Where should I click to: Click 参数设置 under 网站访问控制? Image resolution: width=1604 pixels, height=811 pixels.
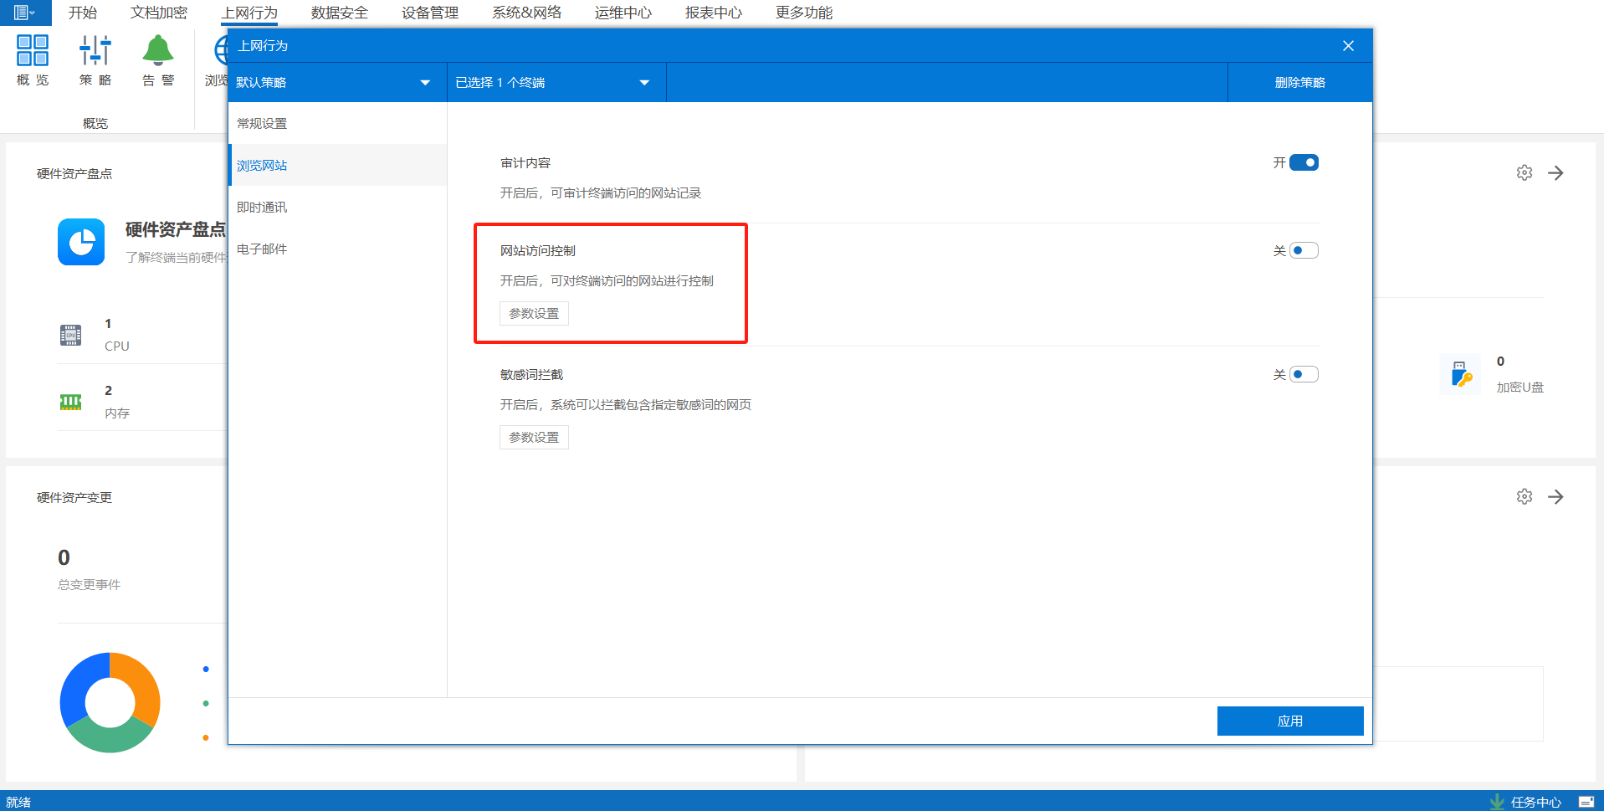(x=534, y=314)
